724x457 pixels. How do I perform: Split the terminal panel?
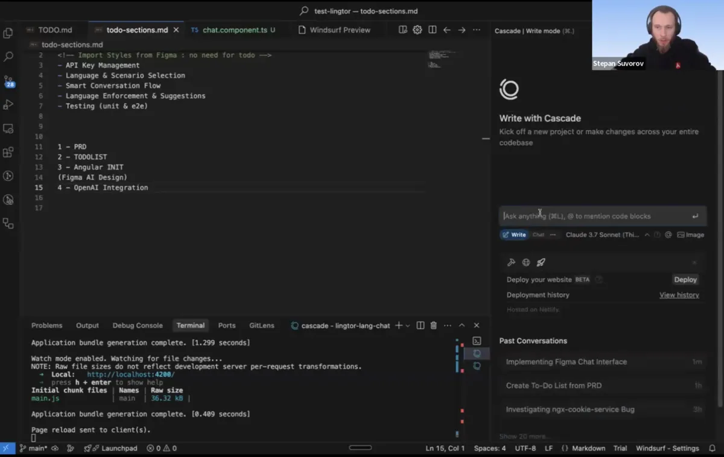point(421,326)
